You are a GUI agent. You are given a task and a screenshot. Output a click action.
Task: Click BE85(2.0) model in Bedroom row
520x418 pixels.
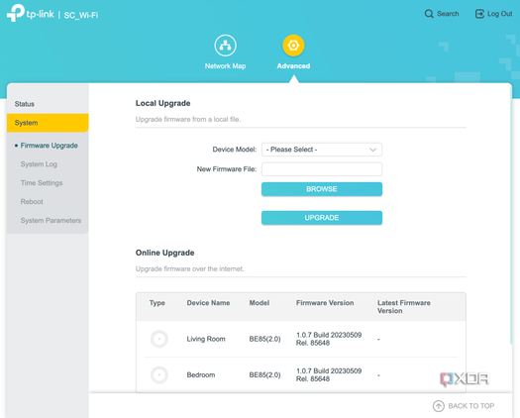[x=265, y=374]
